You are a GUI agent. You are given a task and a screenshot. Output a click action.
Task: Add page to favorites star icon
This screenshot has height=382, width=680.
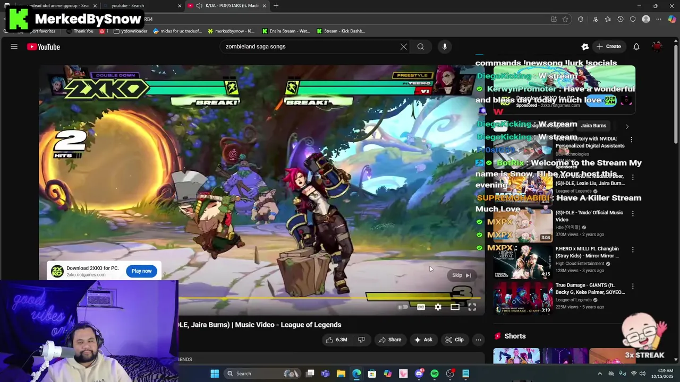(x=565, y=19)
